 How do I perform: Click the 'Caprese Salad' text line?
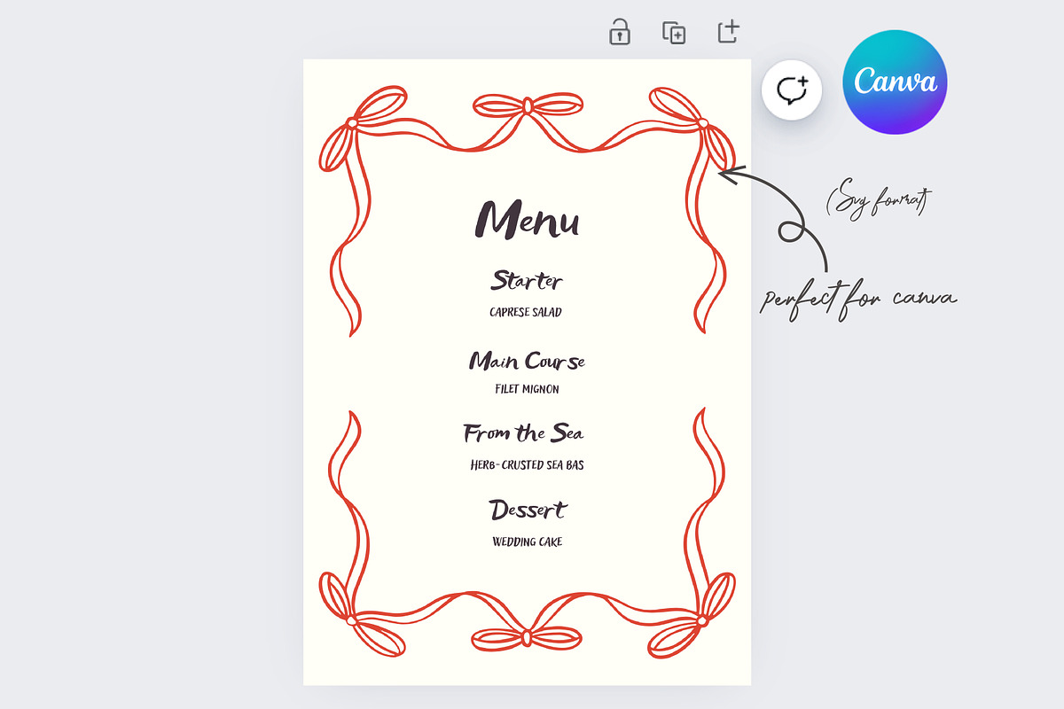526,312
